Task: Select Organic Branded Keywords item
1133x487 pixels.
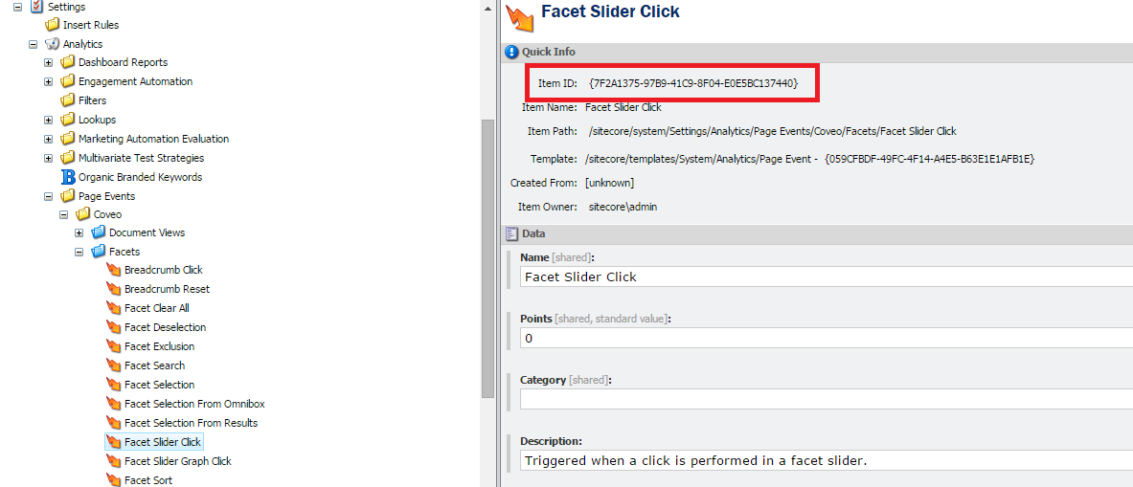Action: pos(140,177)
